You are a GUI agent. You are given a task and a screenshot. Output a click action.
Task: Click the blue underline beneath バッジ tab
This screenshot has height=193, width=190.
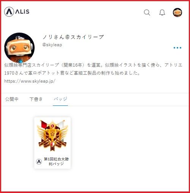tap(60, 105)
